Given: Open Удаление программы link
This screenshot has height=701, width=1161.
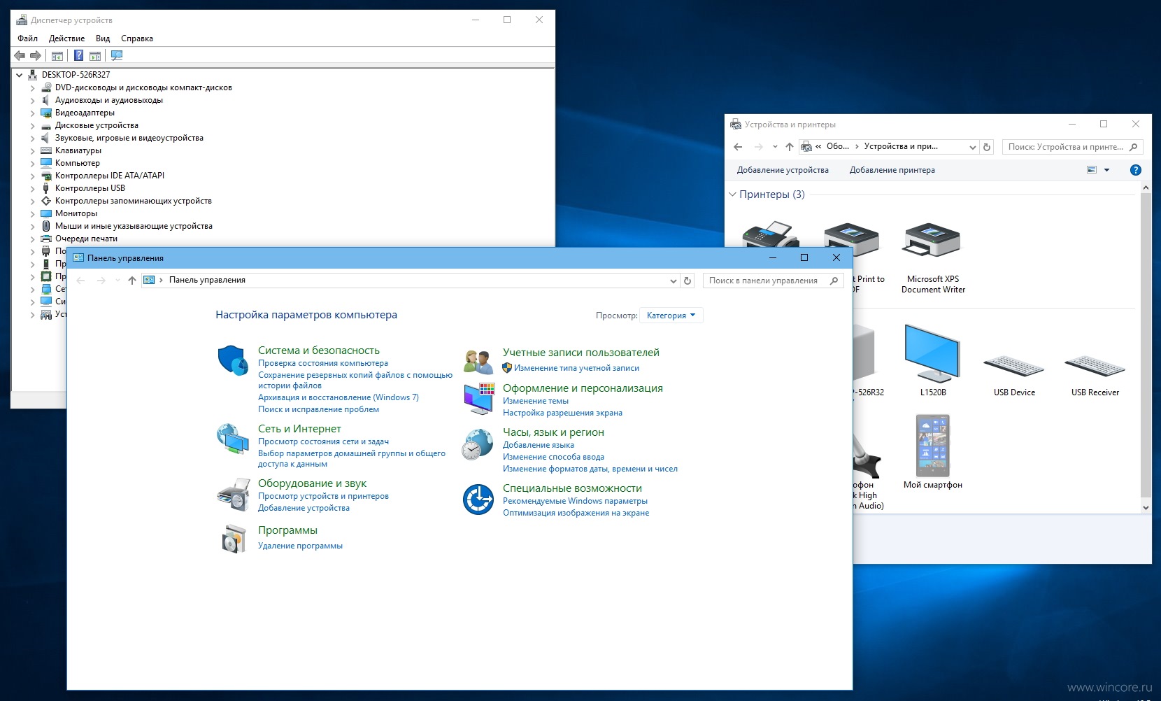Looking at the screenshot, I should pyautogui.click(x=300, y=546).
